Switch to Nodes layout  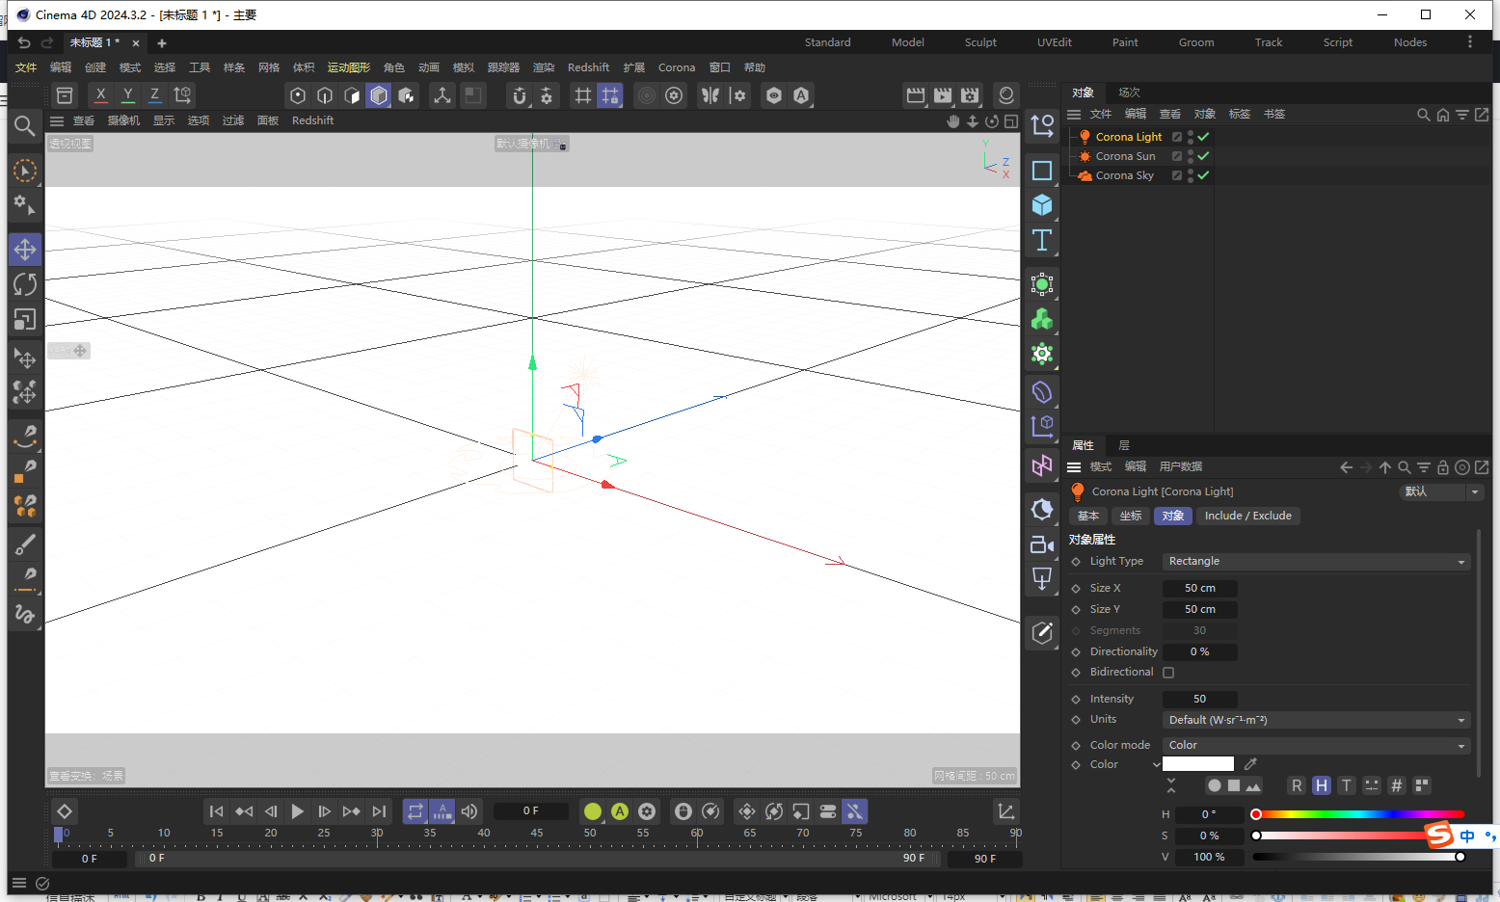click(x=1410, y=42)
